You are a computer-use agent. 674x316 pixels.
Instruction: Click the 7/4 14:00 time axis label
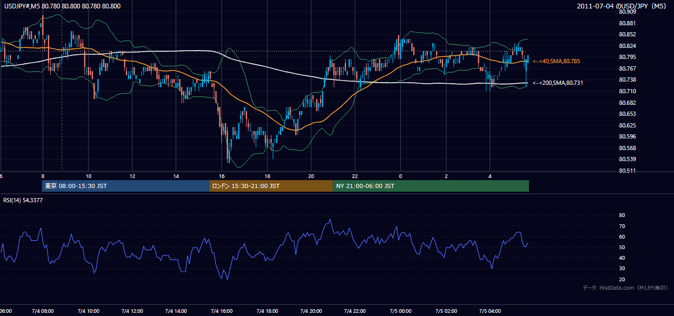(177, 311)
